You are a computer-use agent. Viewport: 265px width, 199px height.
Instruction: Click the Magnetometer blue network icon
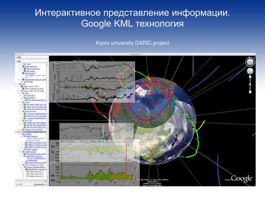click(x=23, y=112)
